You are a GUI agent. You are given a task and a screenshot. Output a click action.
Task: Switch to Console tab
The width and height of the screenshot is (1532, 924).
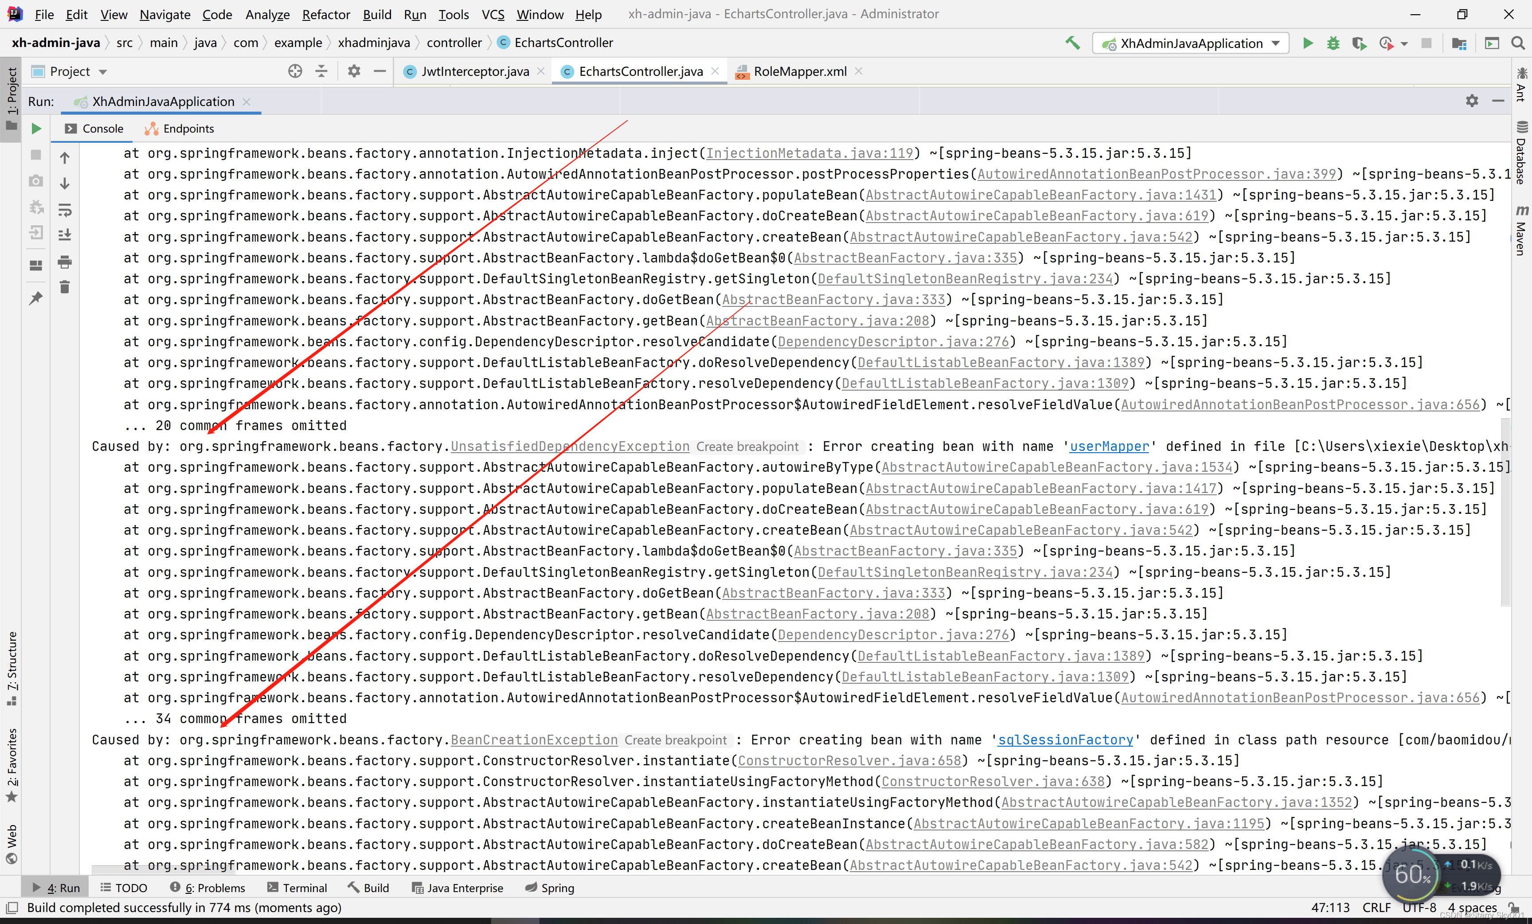coord(94,128)
